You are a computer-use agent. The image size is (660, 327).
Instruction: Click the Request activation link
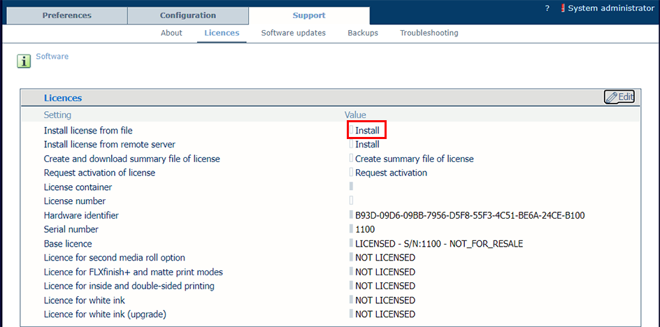[391, 173]
